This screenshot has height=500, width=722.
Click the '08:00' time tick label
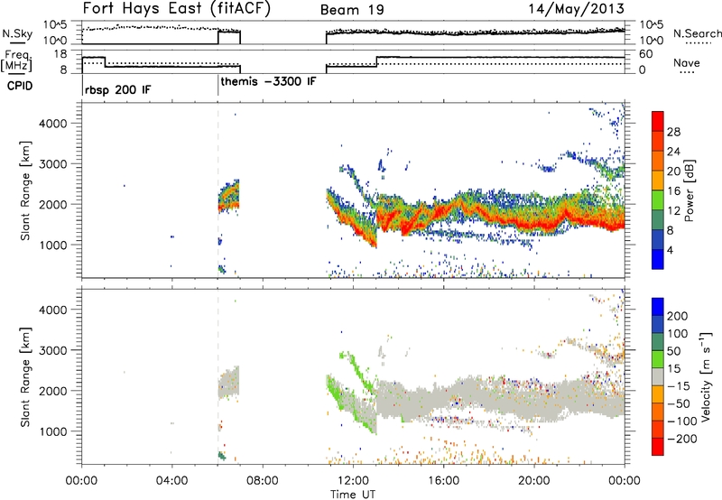263,481
